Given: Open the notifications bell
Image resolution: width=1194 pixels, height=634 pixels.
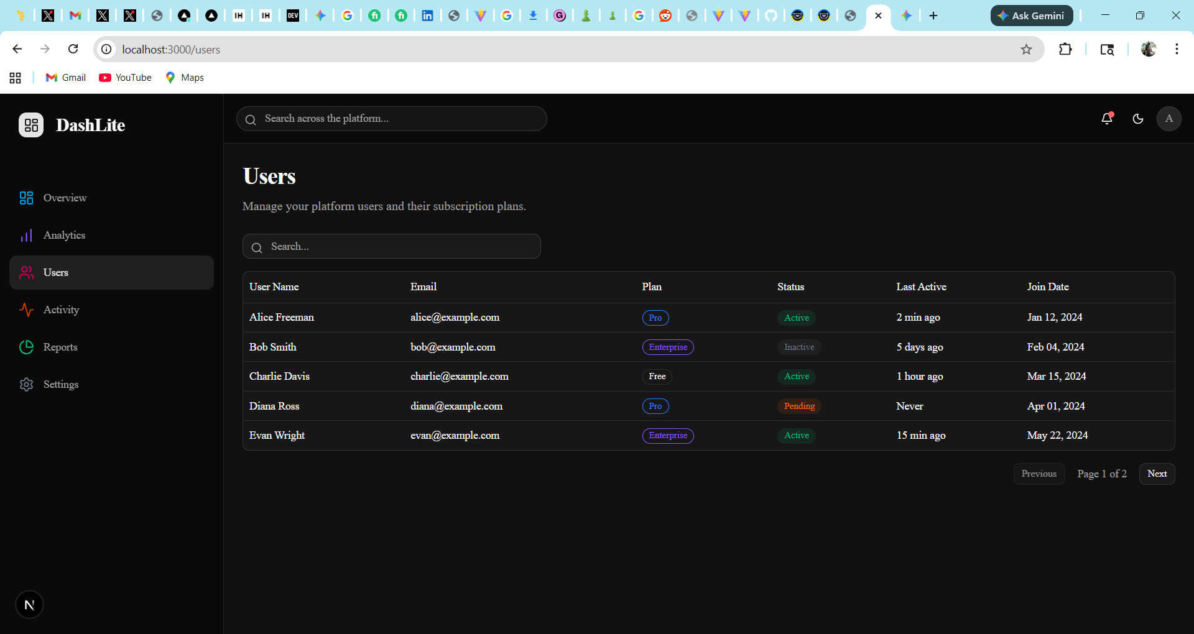Looking at the screenshot, I should (x=1107, y=118).
